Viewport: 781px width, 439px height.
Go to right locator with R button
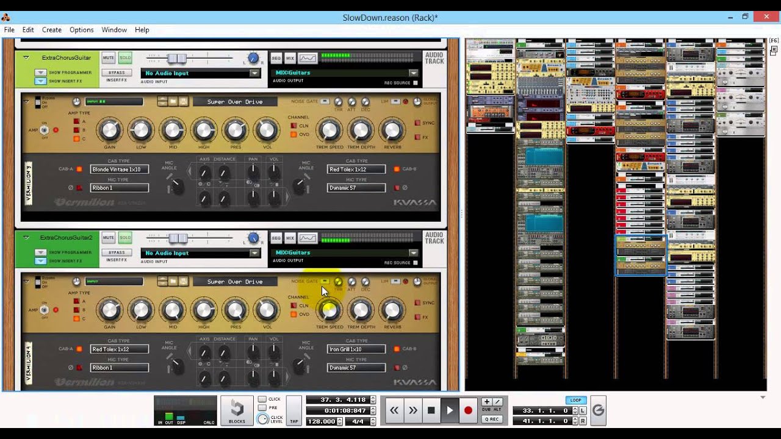[x=583, y=421]
